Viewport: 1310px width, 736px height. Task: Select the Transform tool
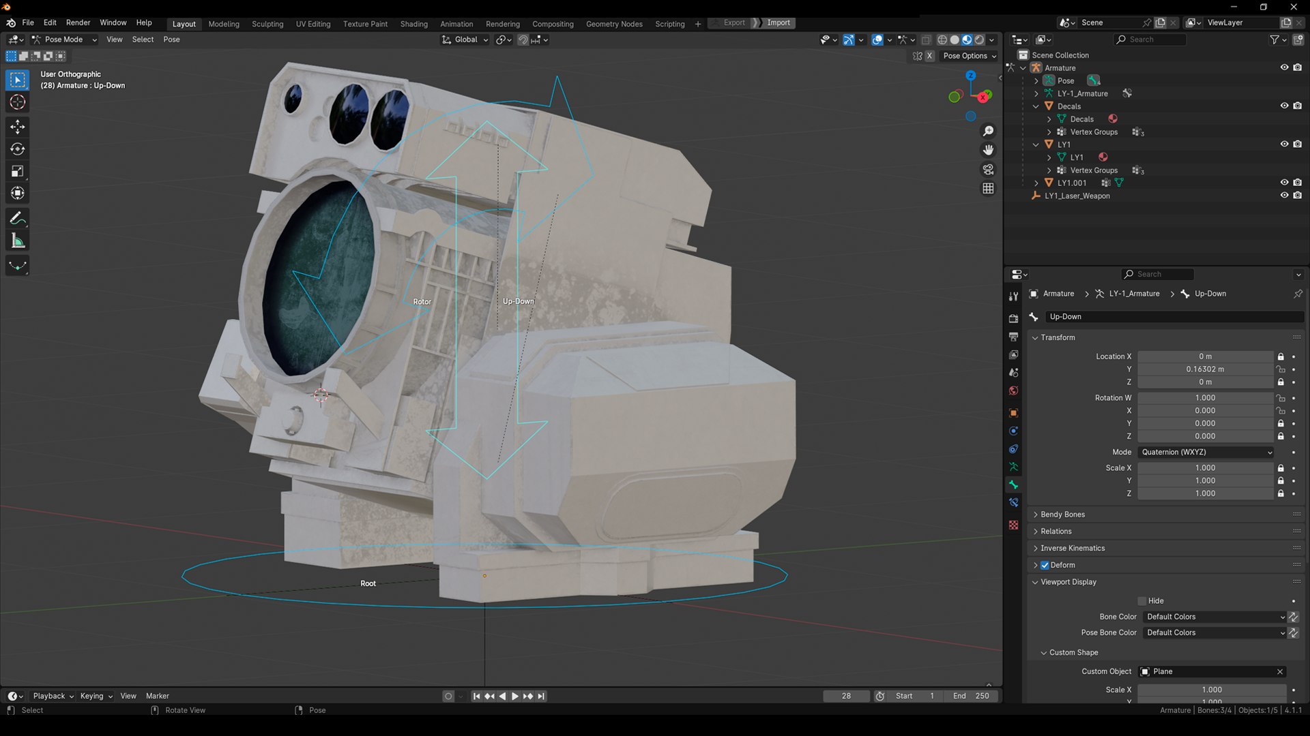tap(18, 194)
